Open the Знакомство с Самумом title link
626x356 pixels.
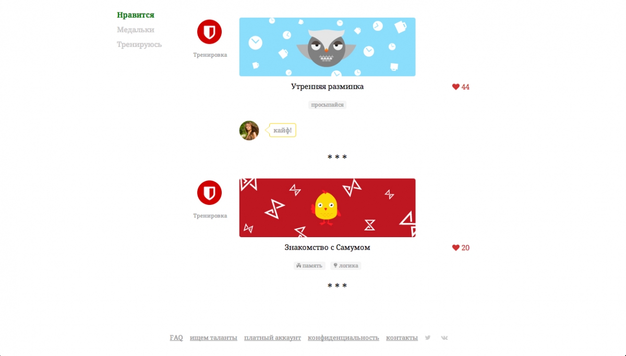[327, 248]
